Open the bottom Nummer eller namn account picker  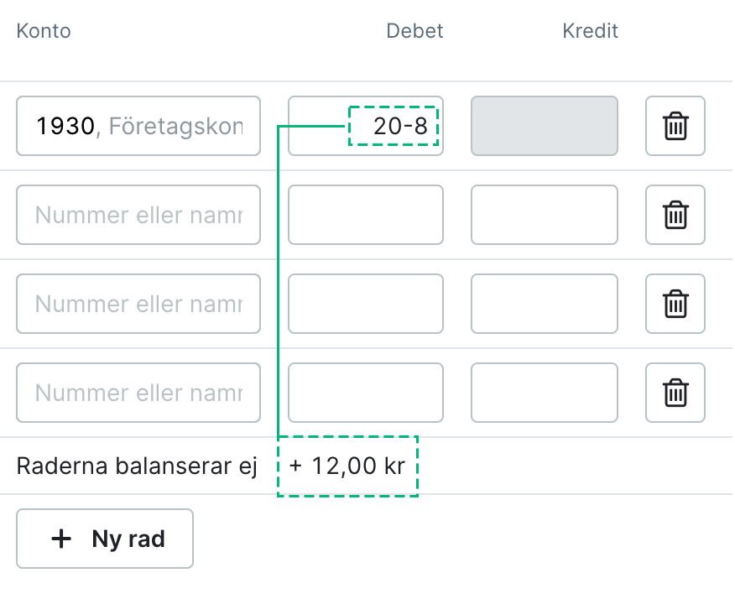138,393
